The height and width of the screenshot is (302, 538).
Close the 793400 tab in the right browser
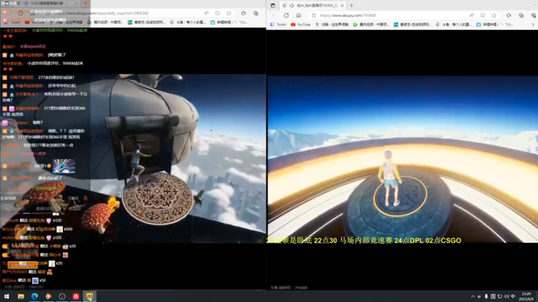(x=342, y=5)
